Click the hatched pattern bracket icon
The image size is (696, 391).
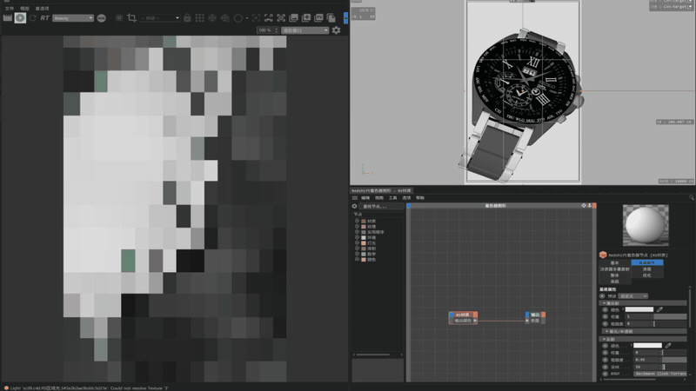(x=281, y=17)
